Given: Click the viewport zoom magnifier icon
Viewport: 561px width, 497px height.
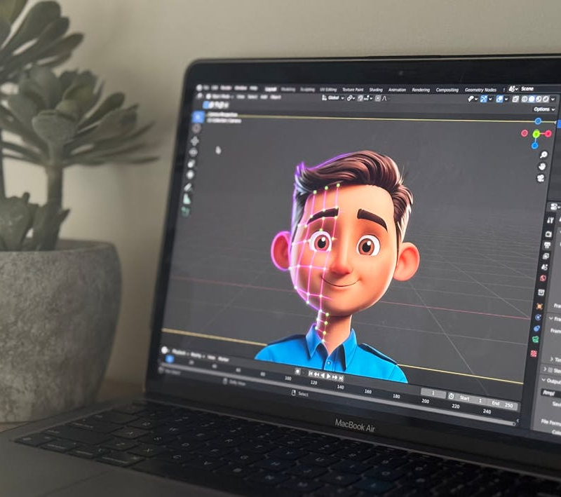Looking at the screenshot, I should pyautogui.click(x=544, y=155).
